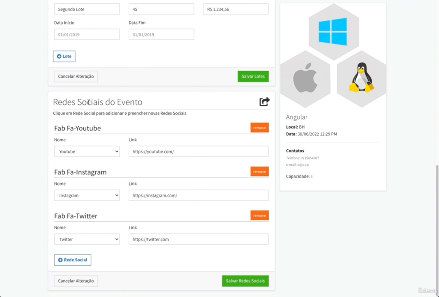Click the Apple logo in the event image

tap(305, 78)
